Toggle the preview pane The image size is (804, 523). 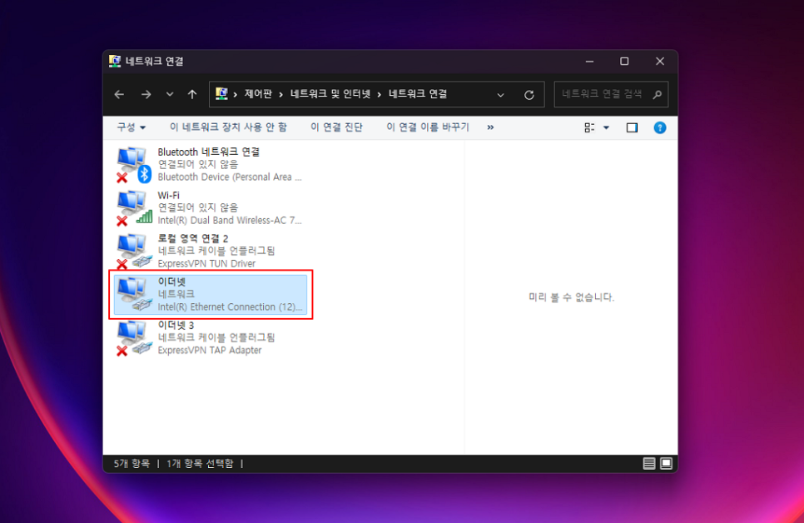point(632,127)
